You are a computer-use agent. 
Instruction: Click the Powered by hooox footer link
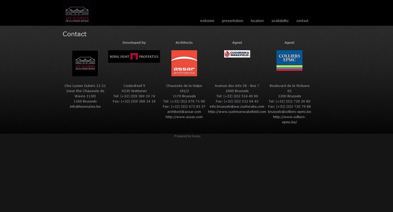coord(187,136)
